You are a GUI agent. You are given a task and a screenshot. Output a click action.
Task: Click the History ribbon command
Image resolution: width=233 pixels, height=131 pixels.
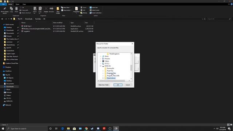click(84, 13)
